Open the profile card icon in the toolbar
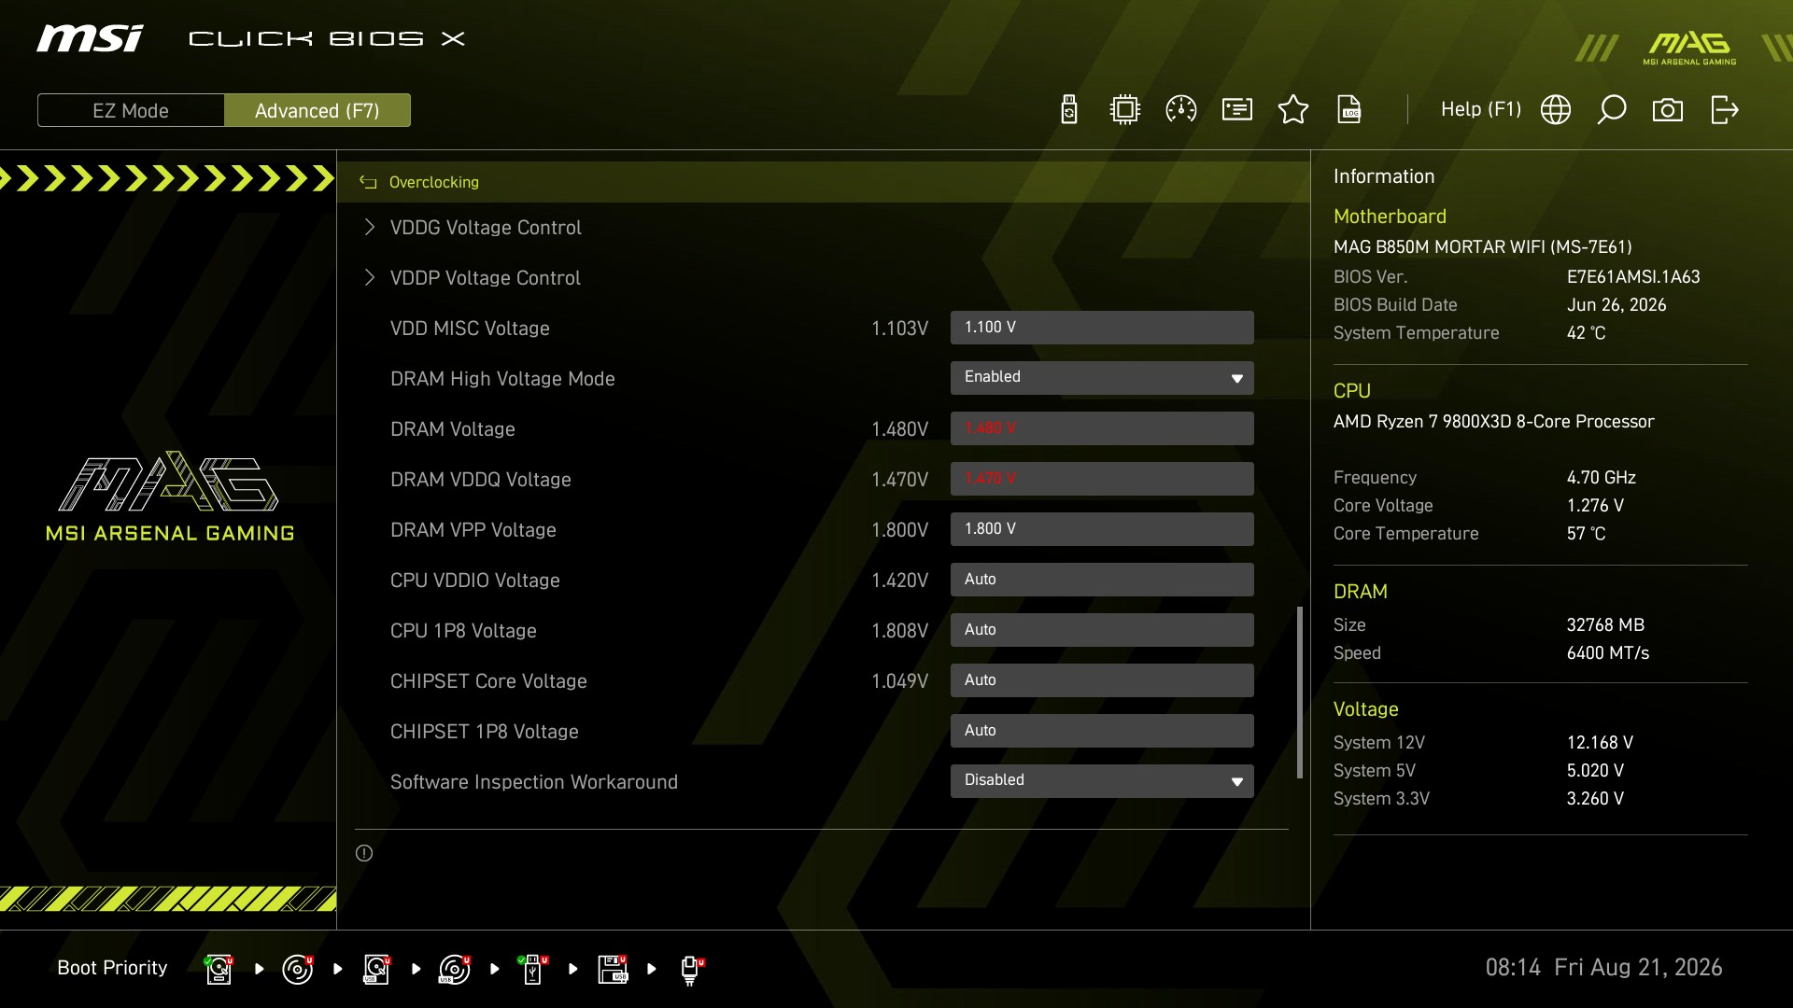The height and width of the screenshot is (1008, 1793). (1237, 109)
